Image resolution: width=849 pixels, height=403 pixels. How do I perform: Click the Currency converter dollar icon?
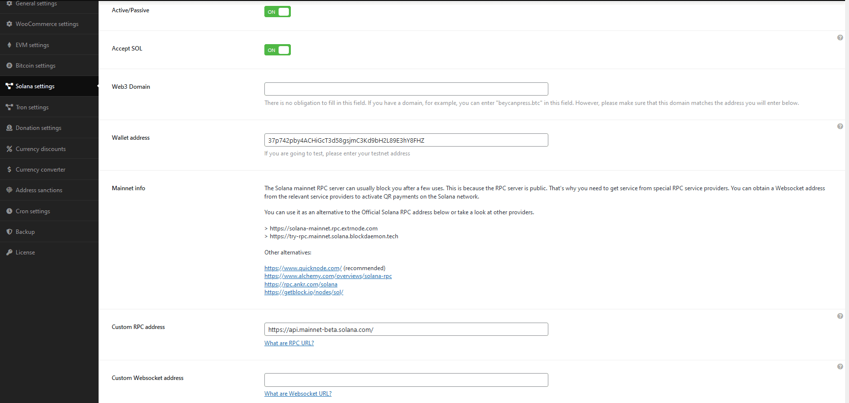(9, 170)
